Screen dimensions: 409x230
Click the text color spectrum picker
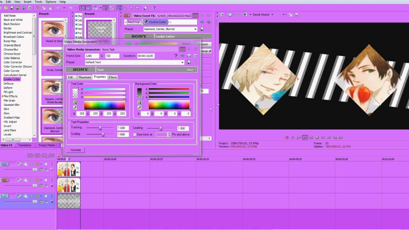[104, 105]
